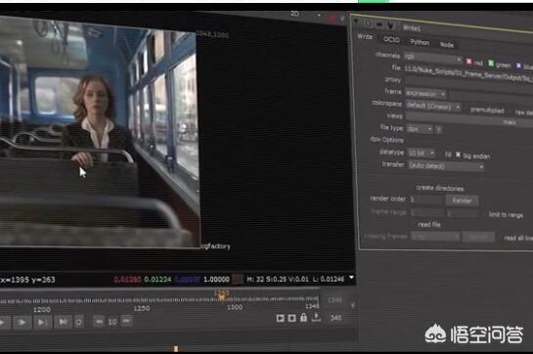Click the export/download icon beside the lock
The width and height of the screenshot is (533, 354).
[x=316, y=318]
